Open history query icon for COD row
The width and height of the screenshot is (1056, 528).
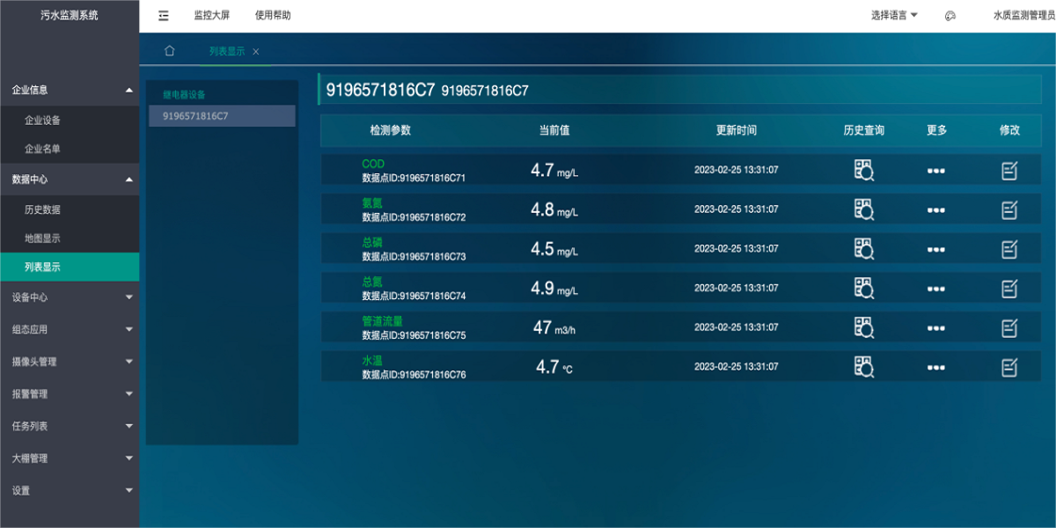[x=863, y=170]
